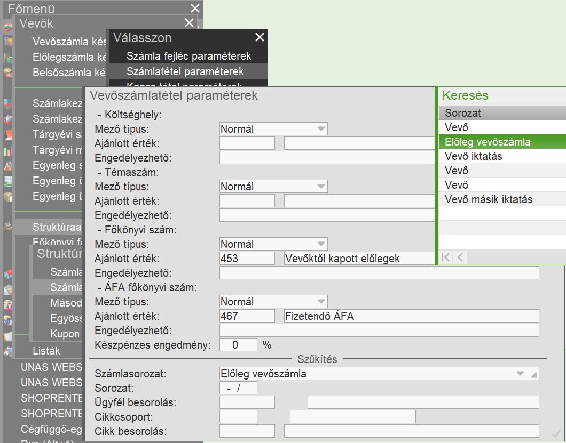The image size is (566, 443).
Task: Open the ÁFA főkönyvi szám Mező típus dropdown
Action: pos(321,302)
